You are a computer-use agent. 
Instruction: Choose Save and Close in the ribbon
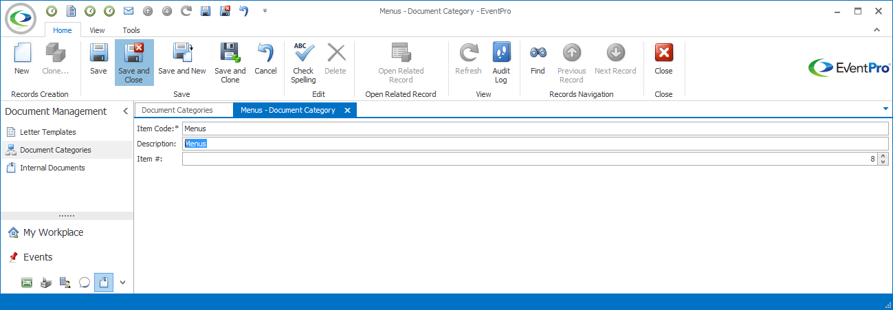point(134,63)
